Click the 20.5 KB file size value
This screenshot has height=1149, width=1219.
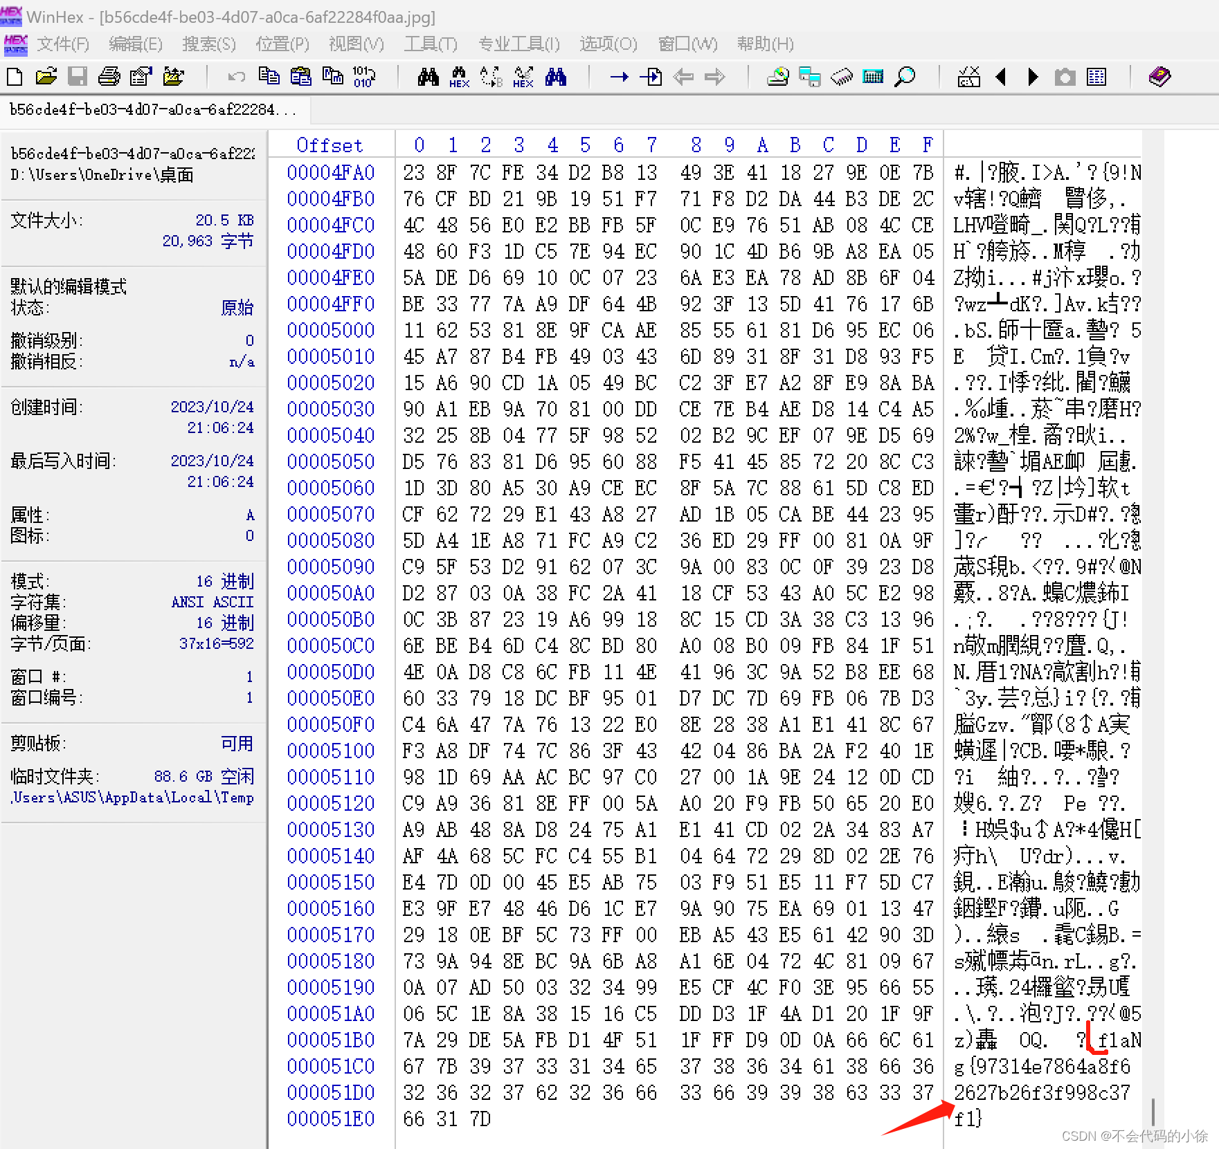coord(224,220)
